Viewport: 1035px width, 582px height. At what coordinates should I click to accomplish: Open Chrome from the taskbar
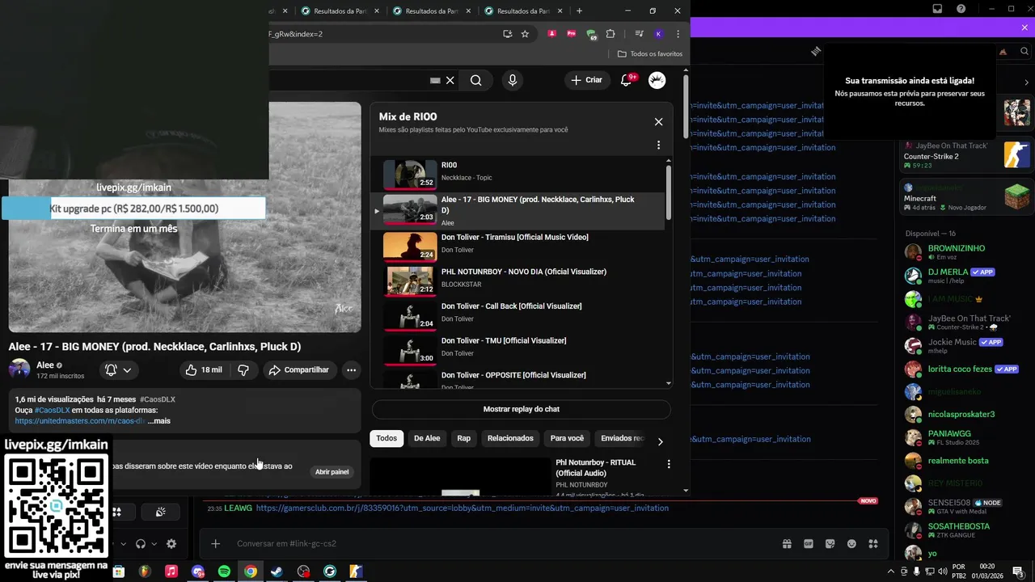[x=251, y=571]
